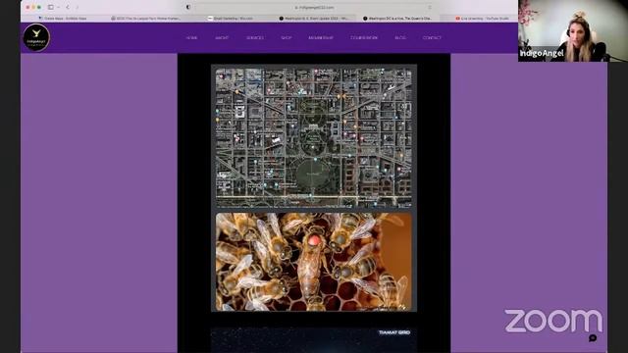Viewport: 628px width, 353px height.
Task: Click the TIAMAT GRID image
Action: 314,340
